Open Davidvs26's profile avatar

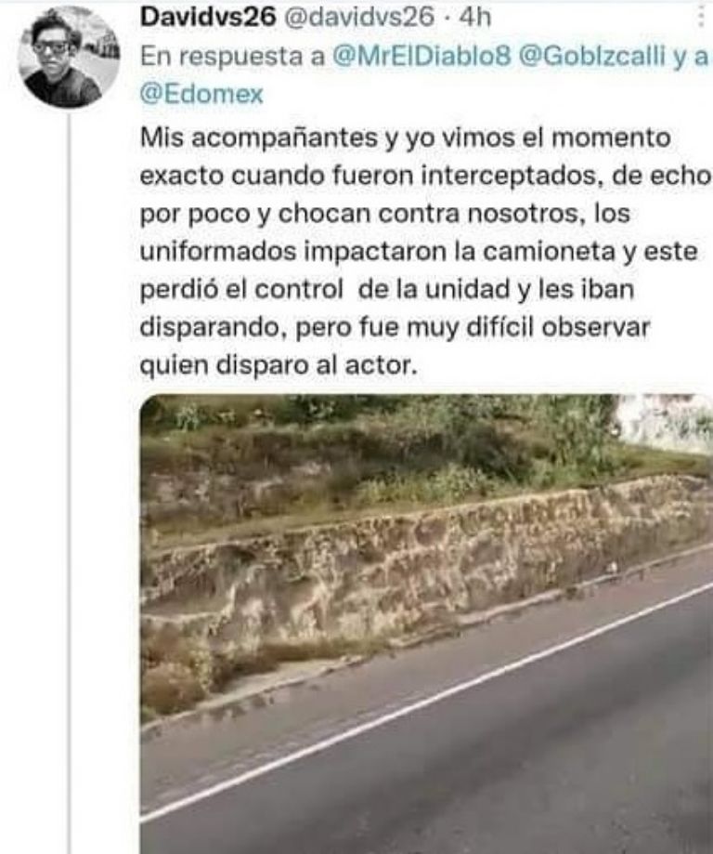point(69,59)
